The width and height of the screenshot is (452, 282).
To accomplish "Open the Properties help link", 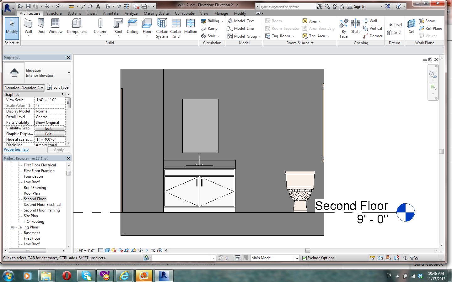I will pos(16,149).
